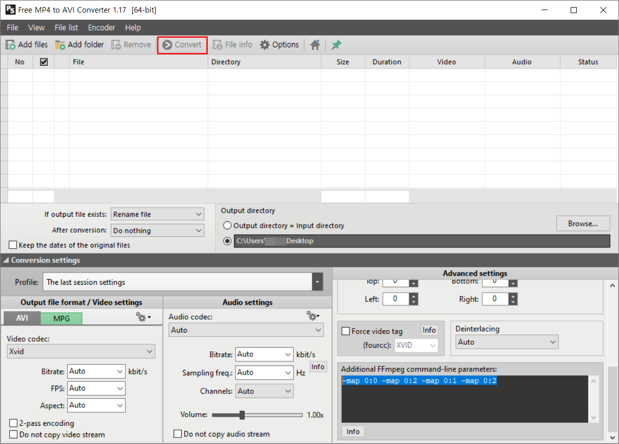
Task: Open the Encoder menu
Action: [102, 28]
